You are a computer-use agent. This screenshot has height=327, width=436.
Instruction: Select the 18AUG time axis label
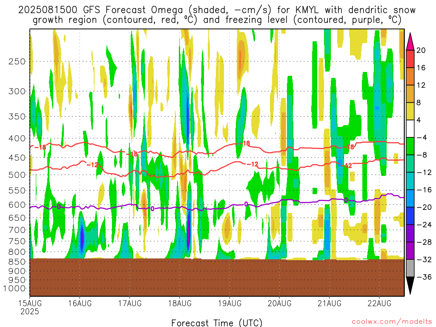180,303
